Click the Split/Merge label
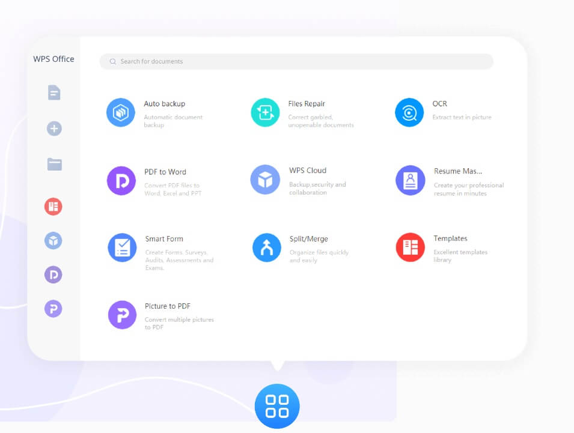The width and height of the screenshot is (574, 433). point(308,239)
